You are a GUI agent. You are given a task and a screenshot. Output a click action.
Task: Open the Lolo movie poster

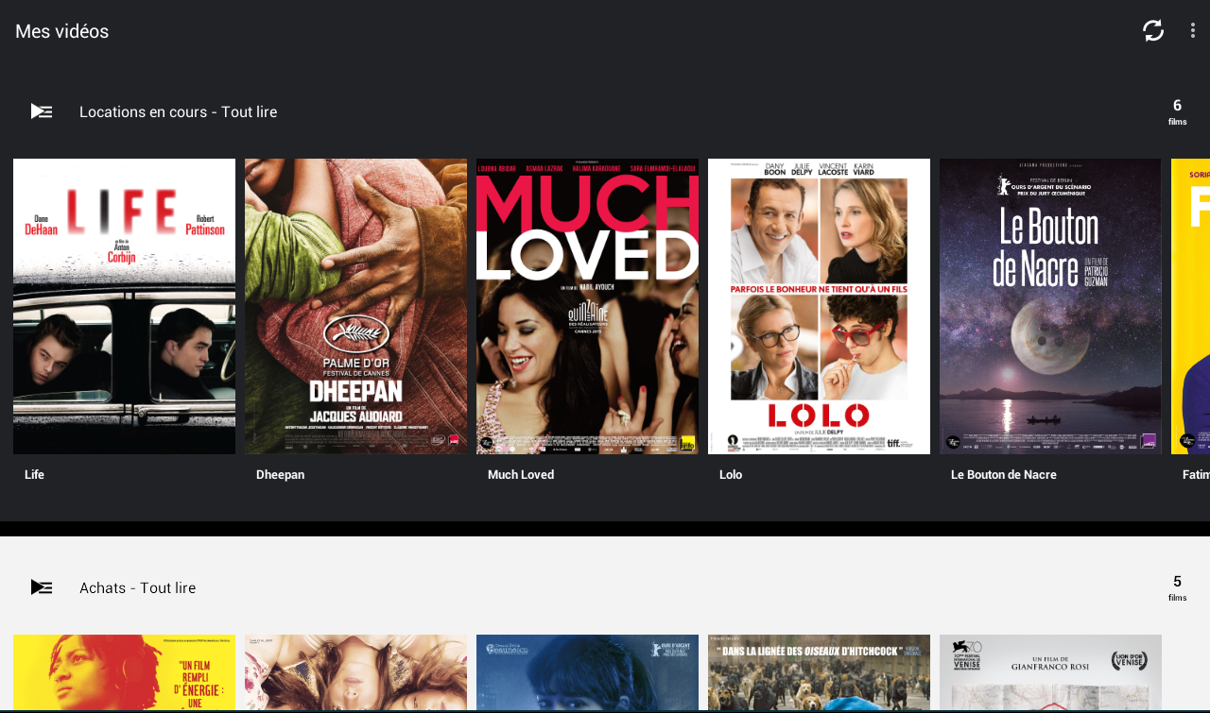point(819,306)
